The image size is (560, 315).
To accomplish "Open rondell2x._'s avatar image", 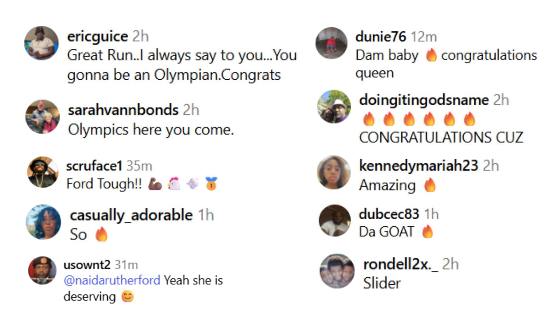I will (337, 271).
